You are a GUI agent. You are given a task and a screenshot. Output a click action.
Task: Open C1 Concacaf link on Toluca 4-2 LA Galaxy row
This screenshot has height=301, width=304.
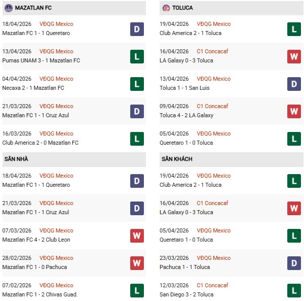tap(212, 106)
